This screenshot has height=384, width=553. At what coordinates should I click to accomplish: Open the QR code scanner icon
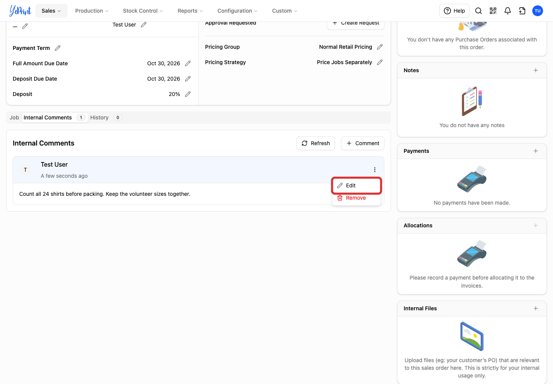coord(493,11)
